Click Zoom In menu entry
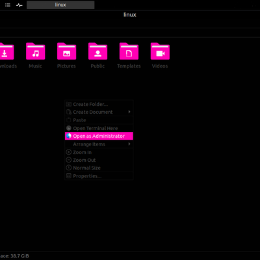 [99, 152]
